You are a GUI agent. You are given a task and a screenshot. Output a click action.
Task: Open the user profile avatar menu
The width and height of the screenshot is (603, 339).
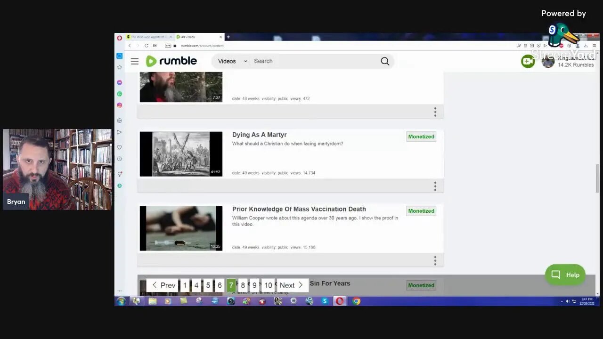tap(548, 61)
